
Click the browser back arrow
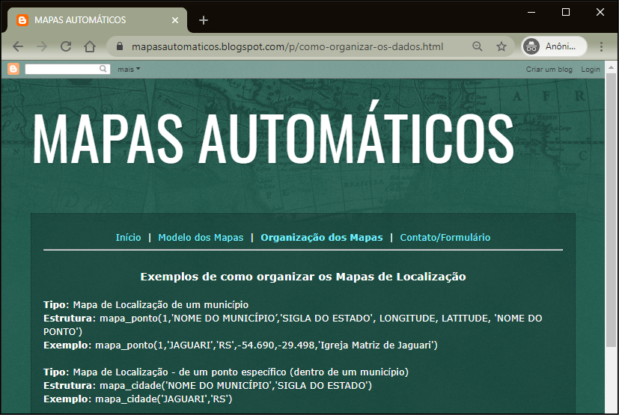click(18, 46)
